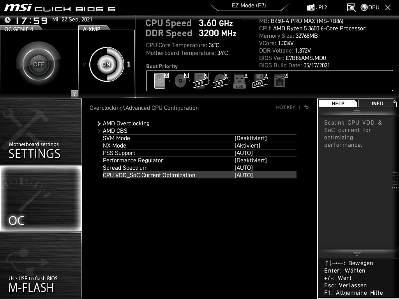Select the OC overclocking section icon
399x299 pixels.
point(41,199)
